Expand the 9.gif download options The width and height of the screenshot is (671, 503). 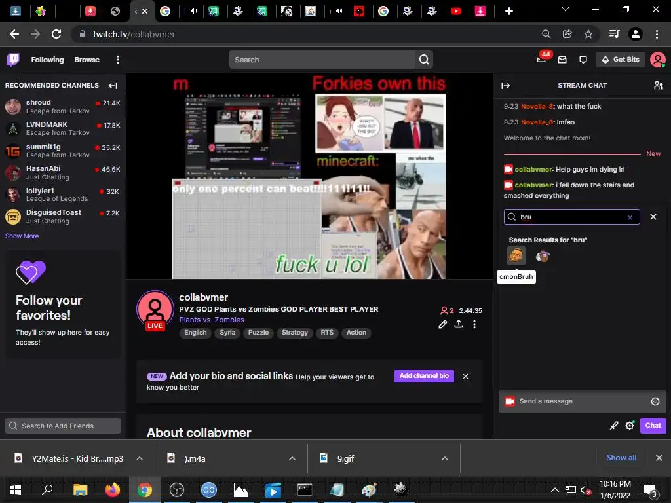[x=445, y=458]
